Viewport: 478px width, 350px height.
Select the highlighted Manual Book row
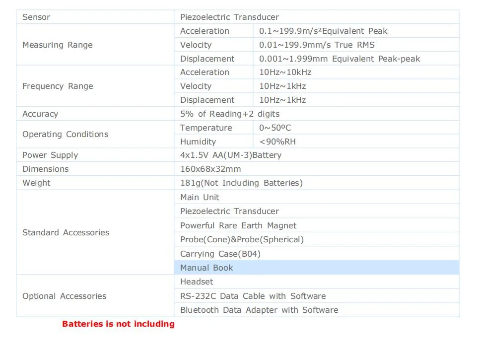click(x=316, y=268)
